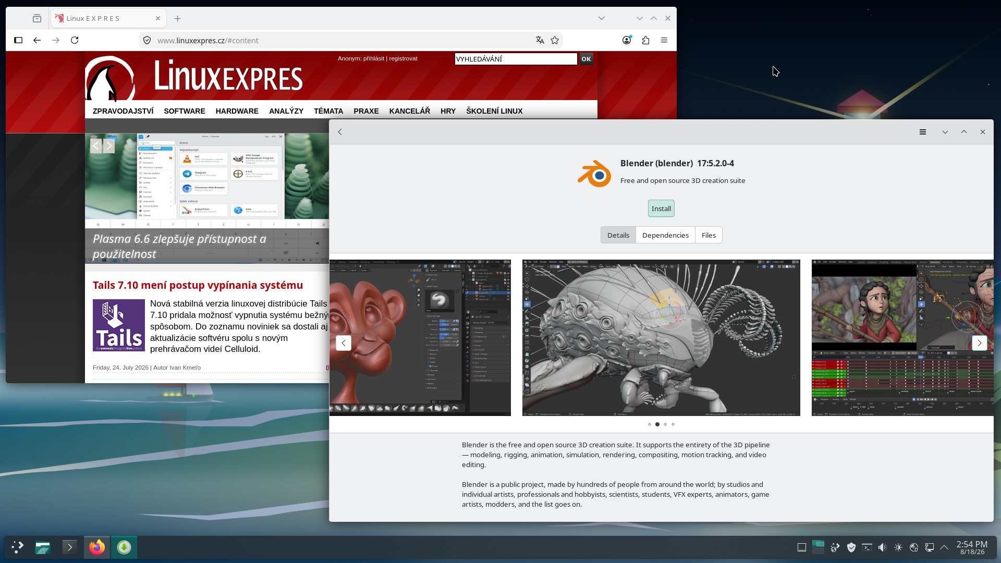Open the Firefox application menu

click(664, 40)
